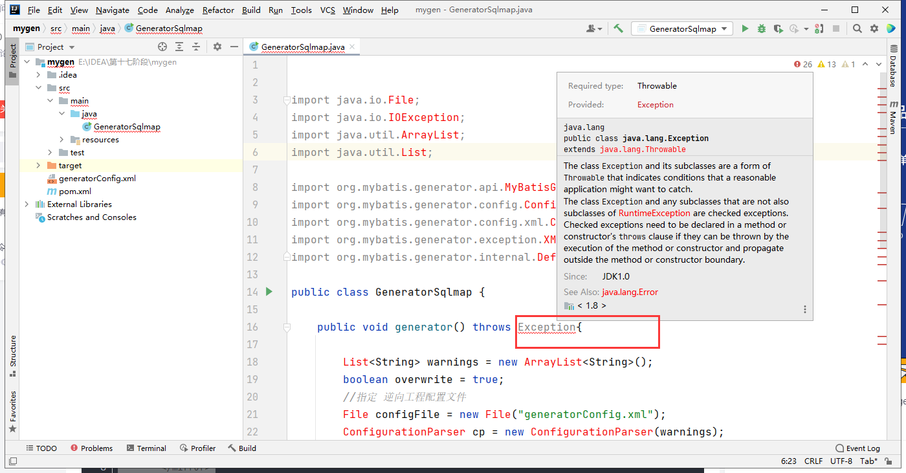Open the VCS menu
This screenshot has width=906, height=473.
[327, 10]
